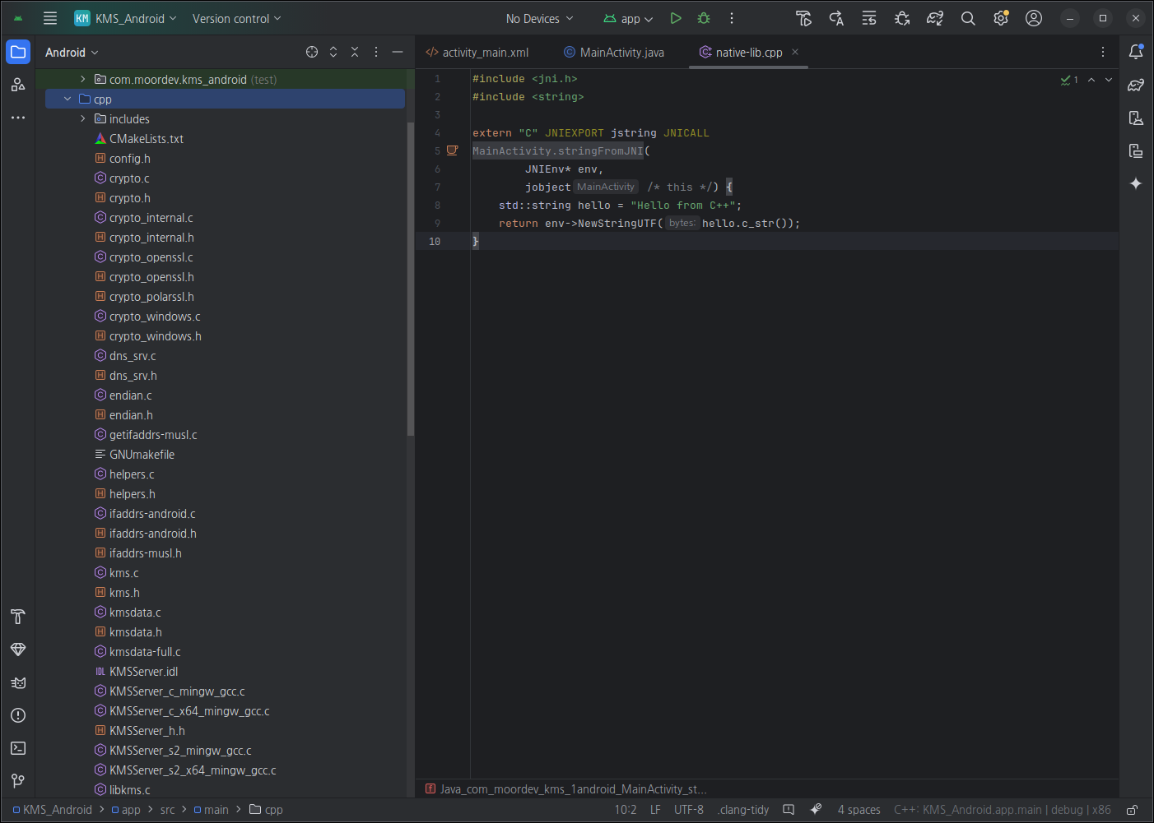This screenshot has width=1154, height=823.
Task: Open the KMS_Android project dropdown
Action: [x=126, y=18]
